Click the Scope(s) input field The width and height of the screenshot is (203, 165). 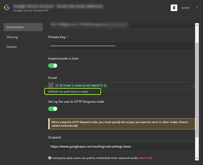(x=121, y=147)
